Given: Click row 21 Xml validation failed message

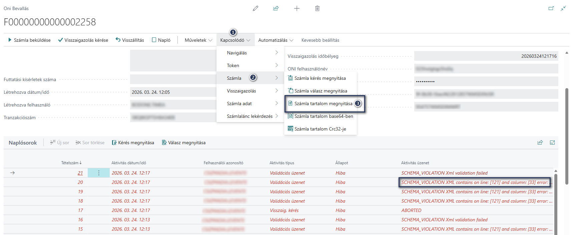Looking at the screenshot, I should [444, 173].
